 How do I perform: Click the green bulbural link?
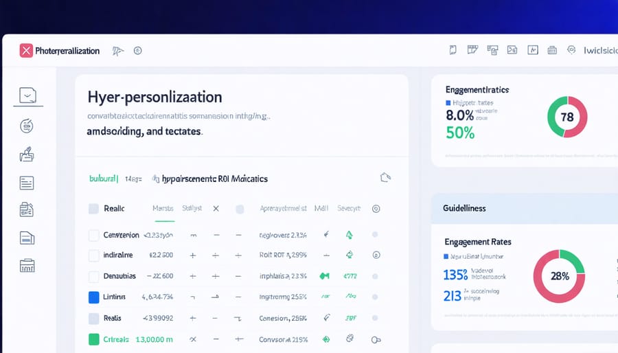(104, 179)
